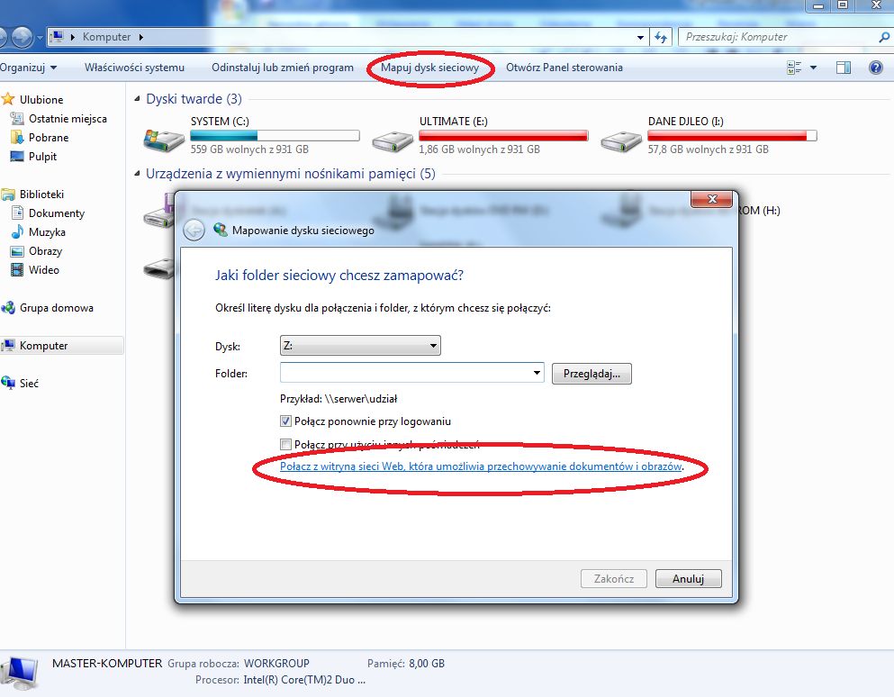Click the Pobrane folder icon

tap(17, 138)
